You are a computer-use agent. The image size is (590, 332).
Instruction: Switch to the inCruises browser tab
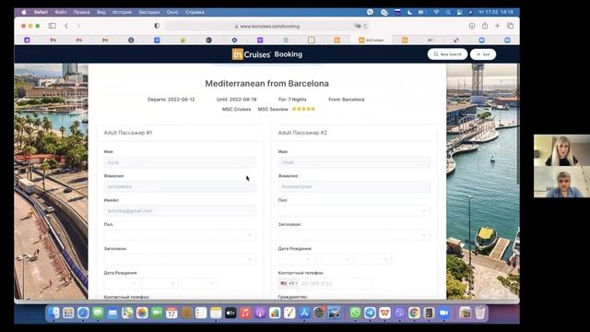click(371, 40)
